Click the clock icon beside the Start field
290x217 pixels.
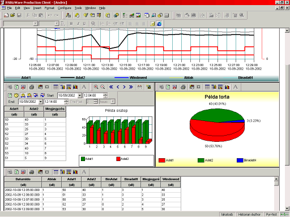[16, 96]
